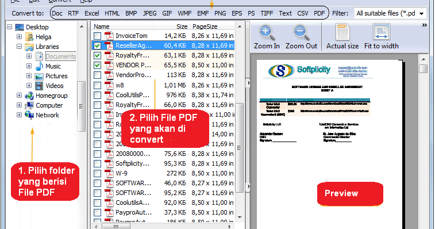Uncheck the ResellerAg… file checkbox
Image resolution: width=435 pixels, height=229 pixels.
97,45
